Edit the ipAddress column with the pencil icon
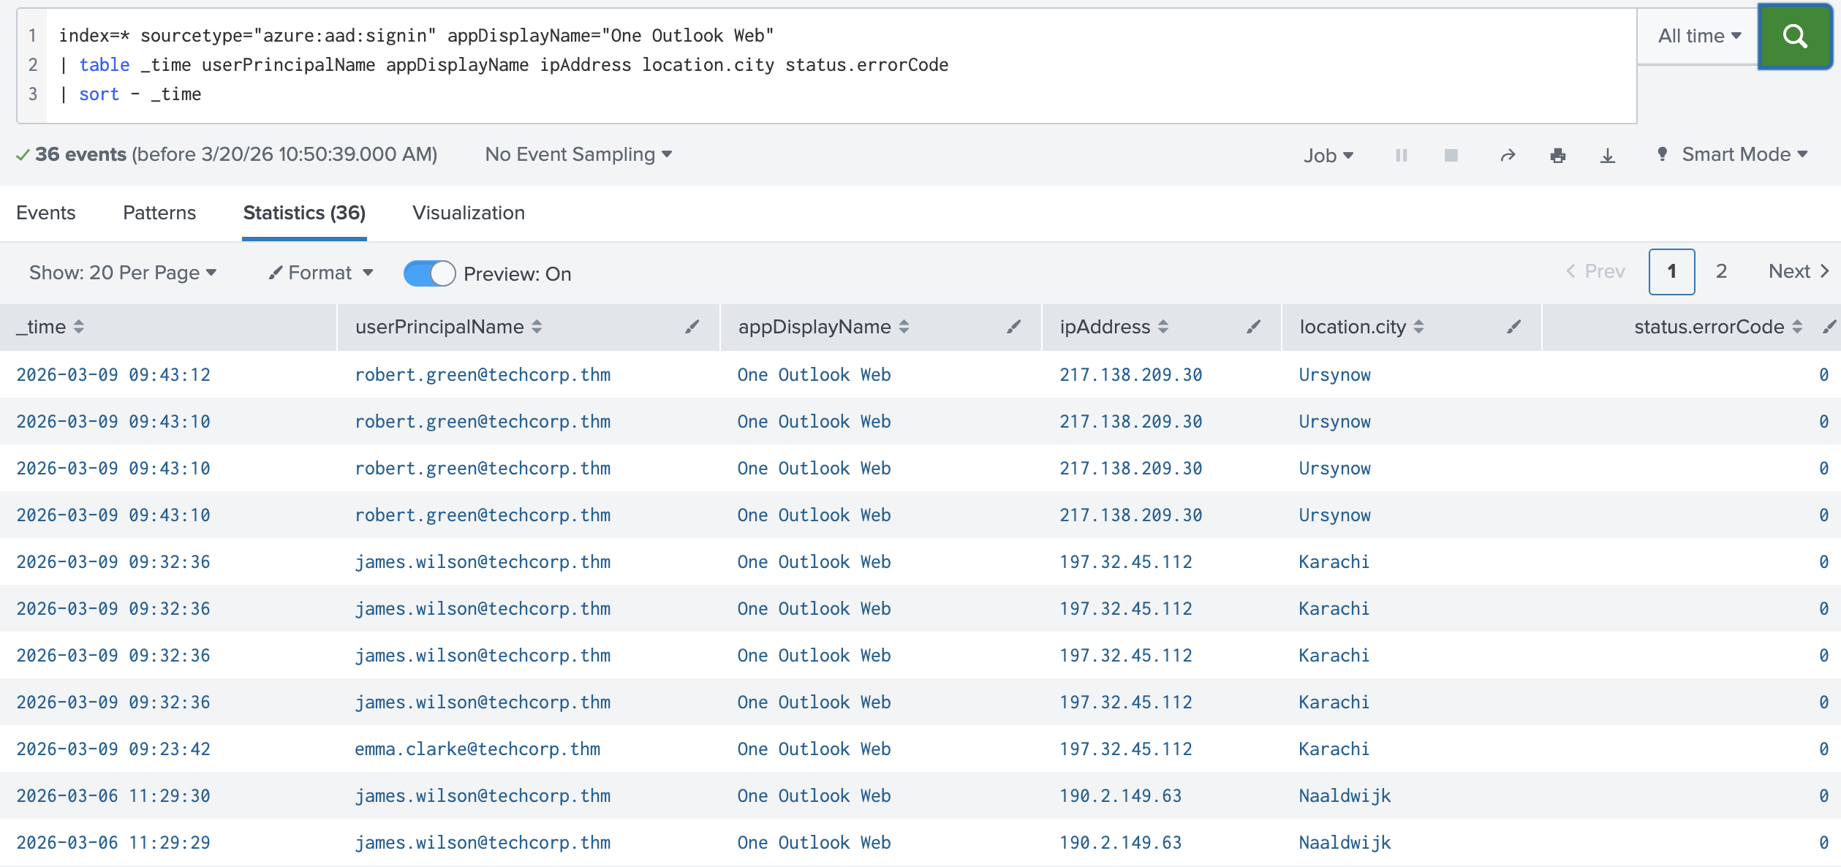Screen dimensions: 1841x867 coord(1253,327)
